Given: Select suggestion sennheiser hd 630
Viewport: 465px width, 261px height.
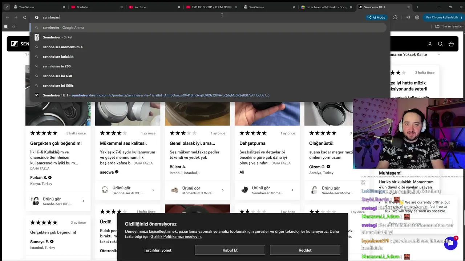Looking at the screenshot, I should (208, 76).
